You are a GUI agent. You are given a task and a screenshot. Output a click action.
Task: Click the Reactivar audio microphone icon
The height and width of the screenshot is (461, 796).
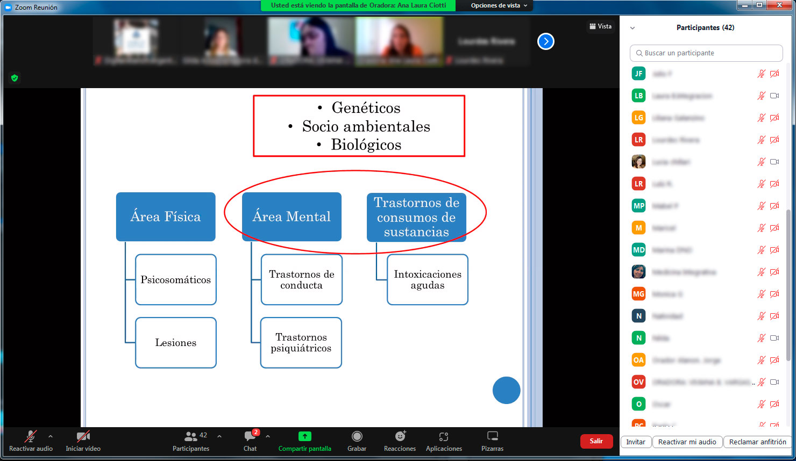pyautogui.click(x=31, y=436)
